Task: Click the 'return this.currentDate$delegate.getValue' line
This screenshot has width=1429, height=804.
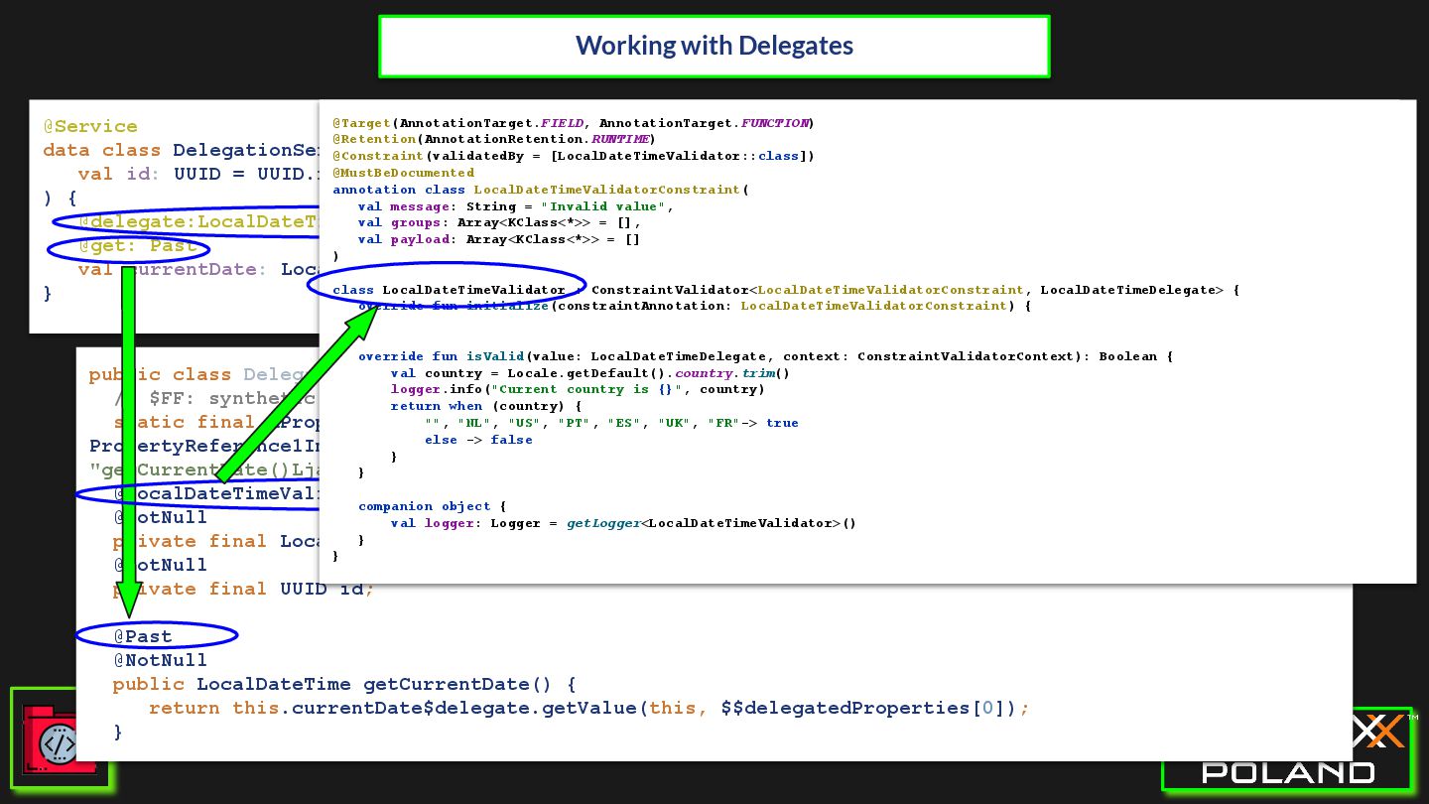Action: (588, 708)
